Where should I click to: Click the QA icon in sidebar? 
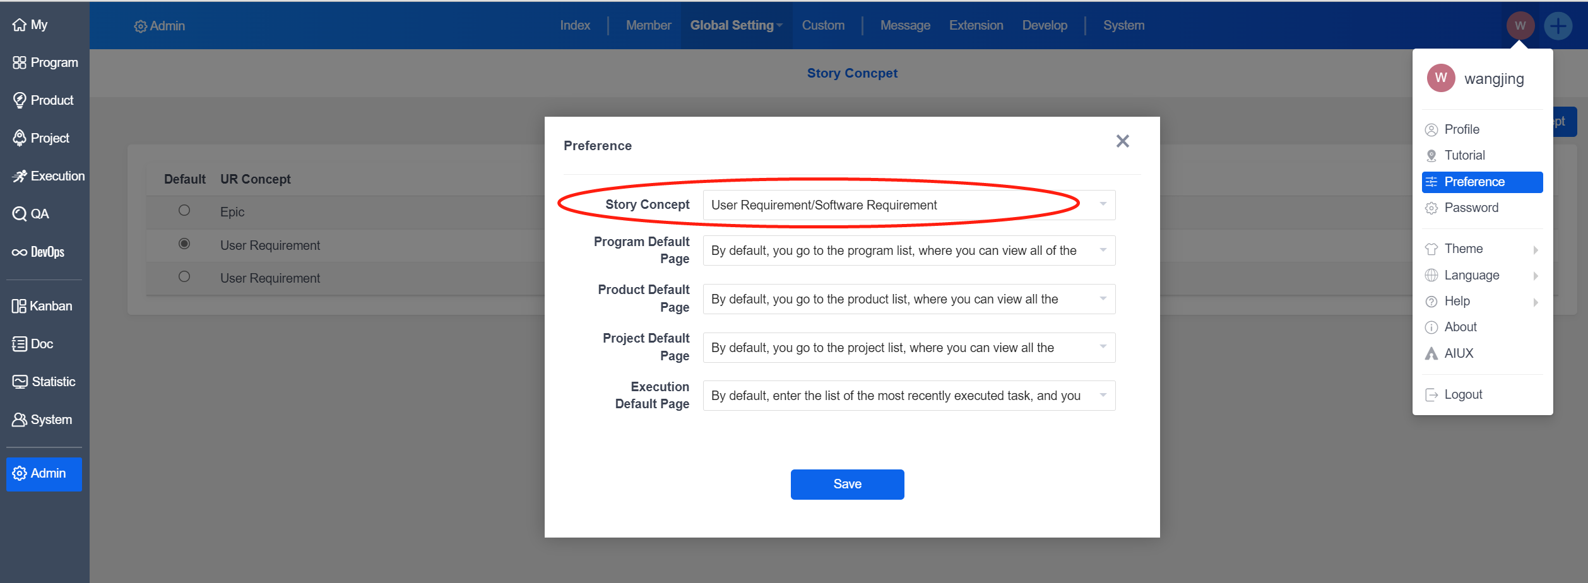coord(20,214)
